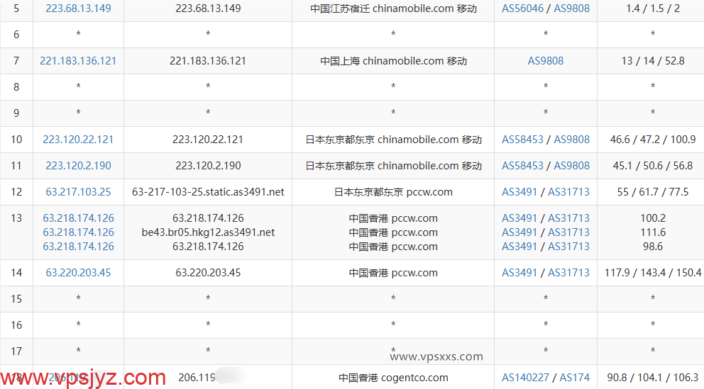704x389 pixels.
Task: Click AS31713 link in hop 14 row
Action: pos(568,273)
